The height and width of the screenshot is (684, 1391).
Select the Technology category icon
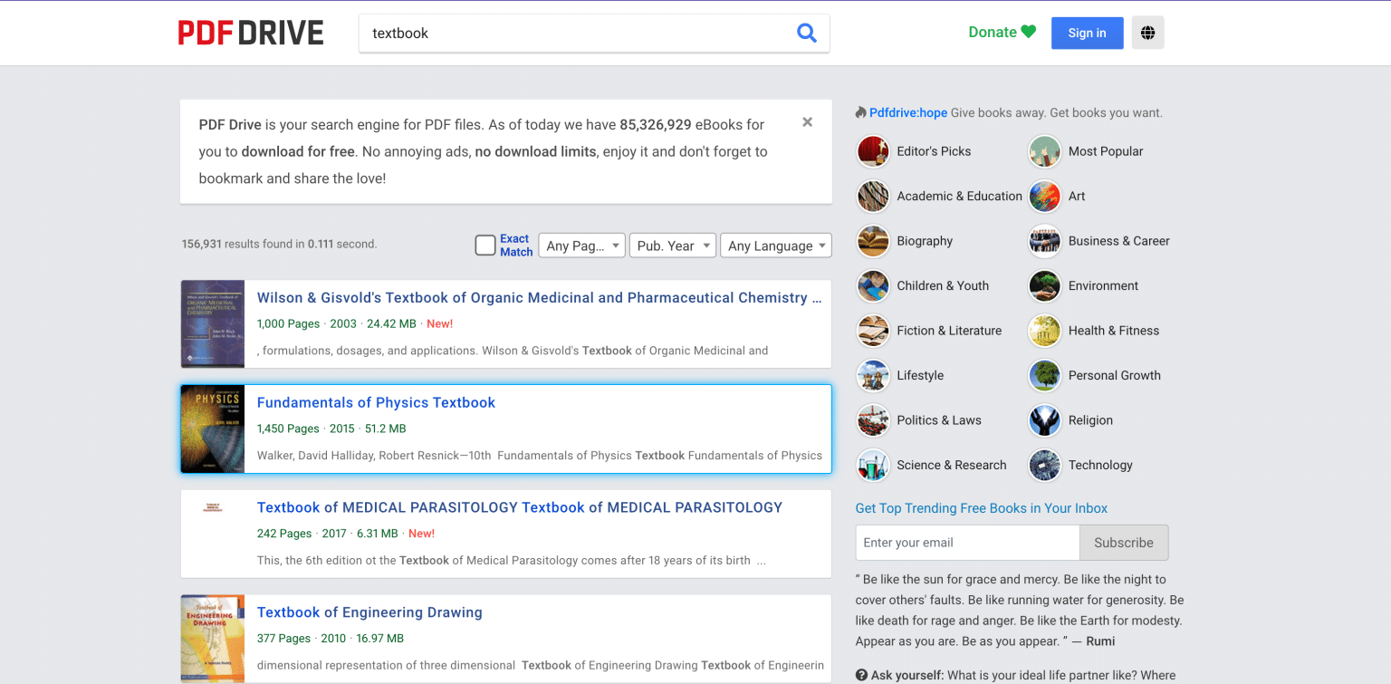coord(1044,466)
